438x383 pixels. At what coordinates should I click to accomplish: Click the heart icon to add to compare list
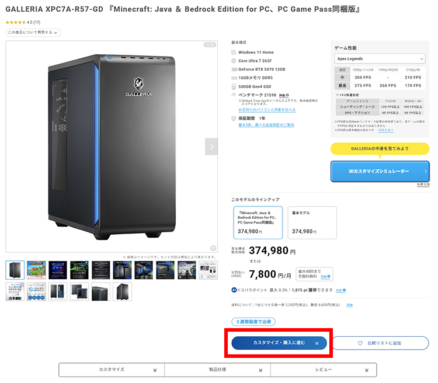pyautogui.click(x=360, y=343)
